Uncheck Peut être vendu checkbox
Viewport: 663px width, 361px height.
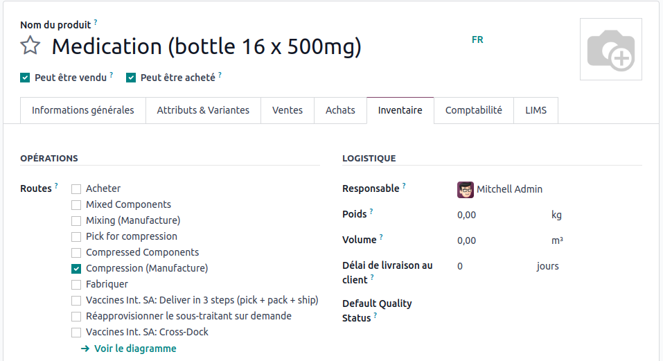(25, 78)
